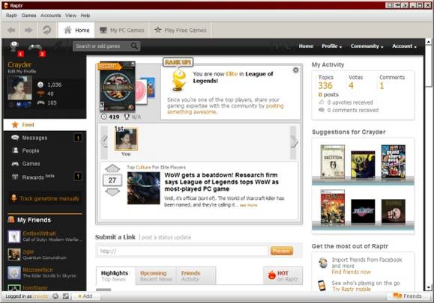Upvote the WoW beatdown article
This screenshot has height=303, width=434.
(x=112, y=168)
